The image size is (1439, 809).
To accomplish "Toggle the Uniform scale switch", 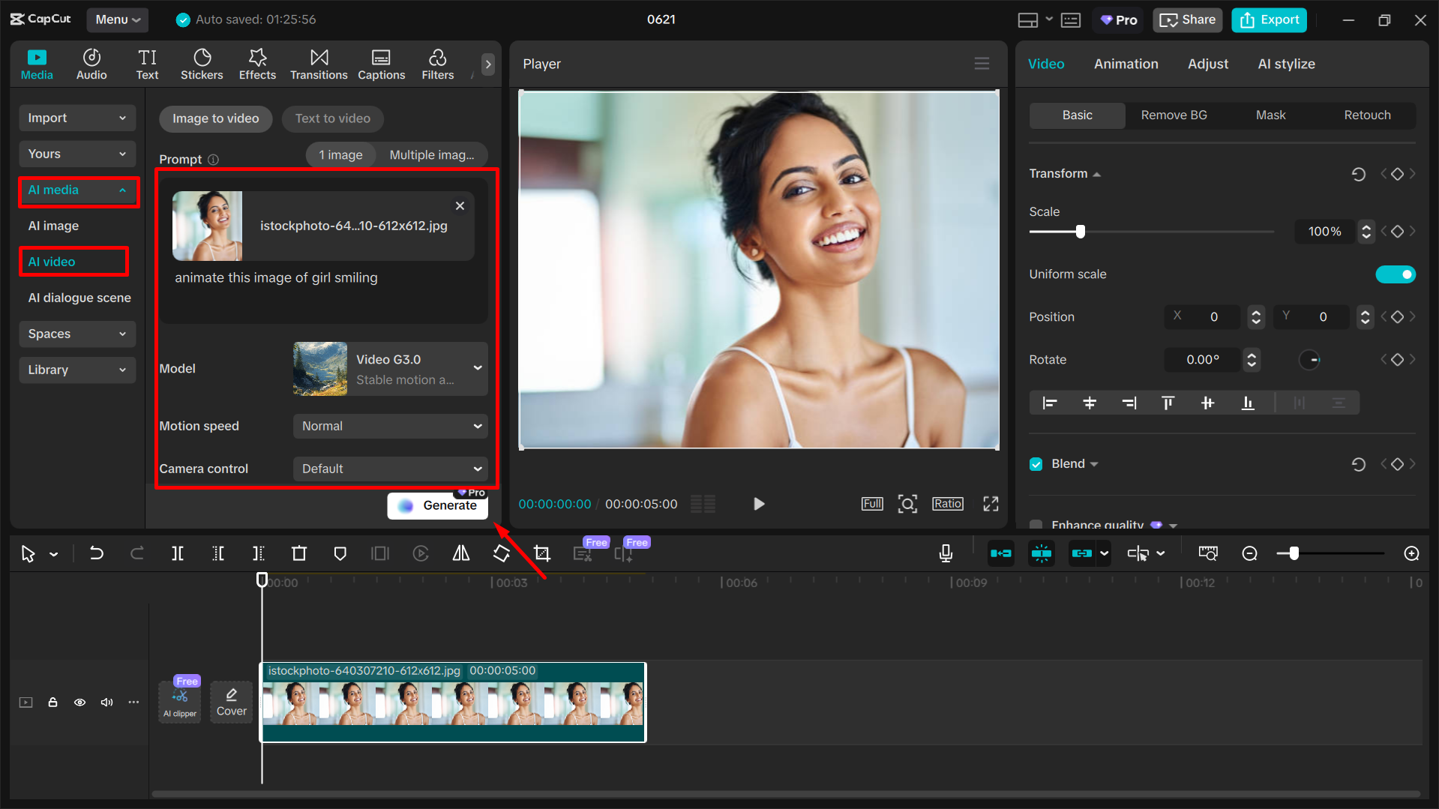I will [x=1395, y=274].
